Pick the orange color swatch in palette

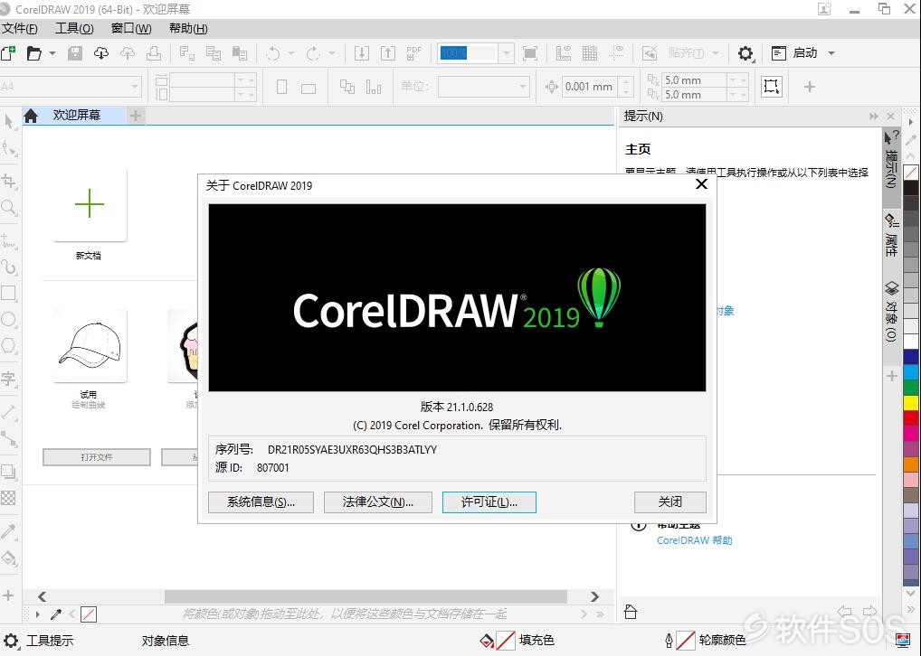pyautogui.click(x=910, y=464)
